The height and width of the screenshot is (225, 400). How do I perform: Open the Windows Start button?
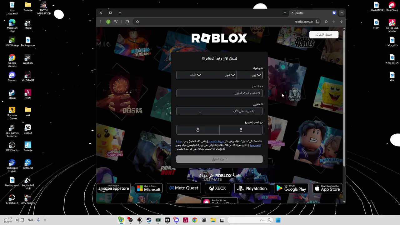pos(278,220)
